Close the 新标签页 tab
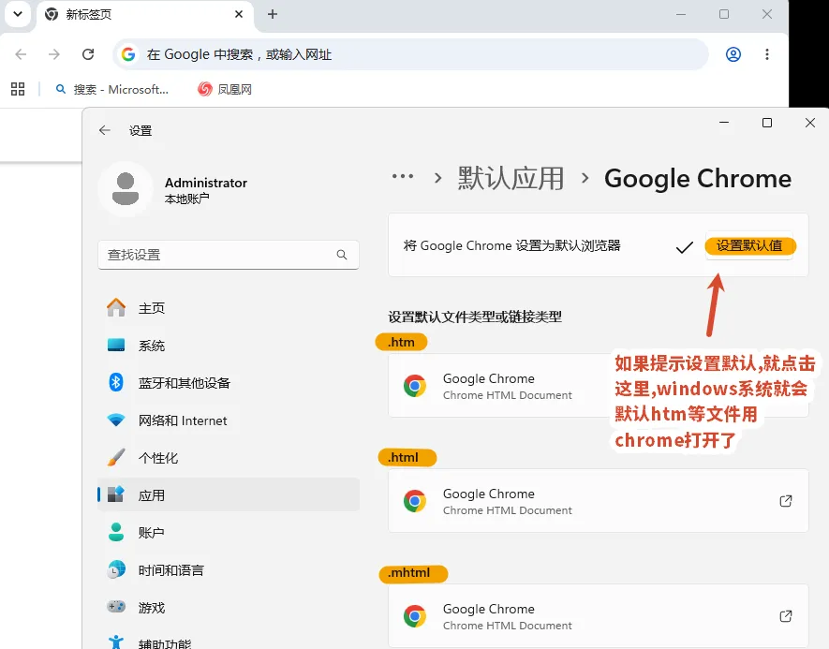829x649 pixels. (x=239, y=14)
